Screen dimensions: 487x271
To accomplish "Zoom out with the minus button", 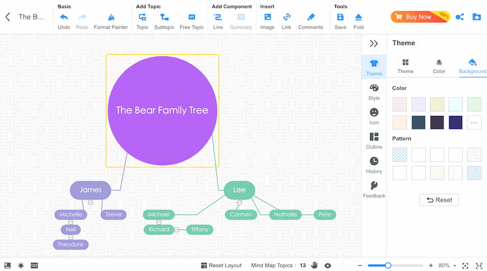I will pyautogui.click(x=360, y=266).
